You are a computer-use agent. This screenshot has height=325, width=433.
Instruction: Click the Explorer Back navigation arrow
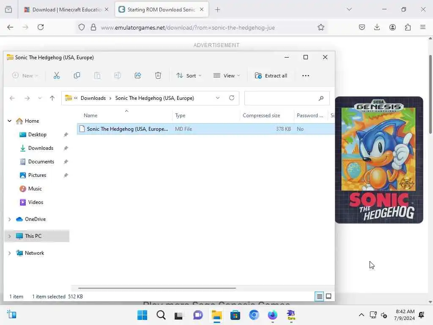12,98
